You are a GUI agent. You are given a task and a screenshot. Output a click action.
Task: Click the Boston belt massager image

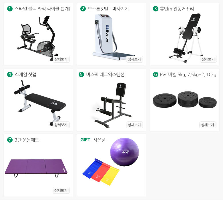click(x=112, y=37)
